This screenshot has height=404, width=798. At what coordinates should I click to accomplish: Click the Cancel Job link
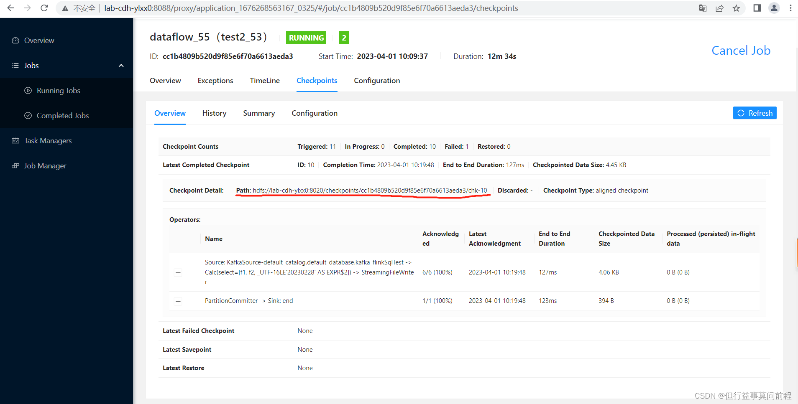click(x=741, y=51)
